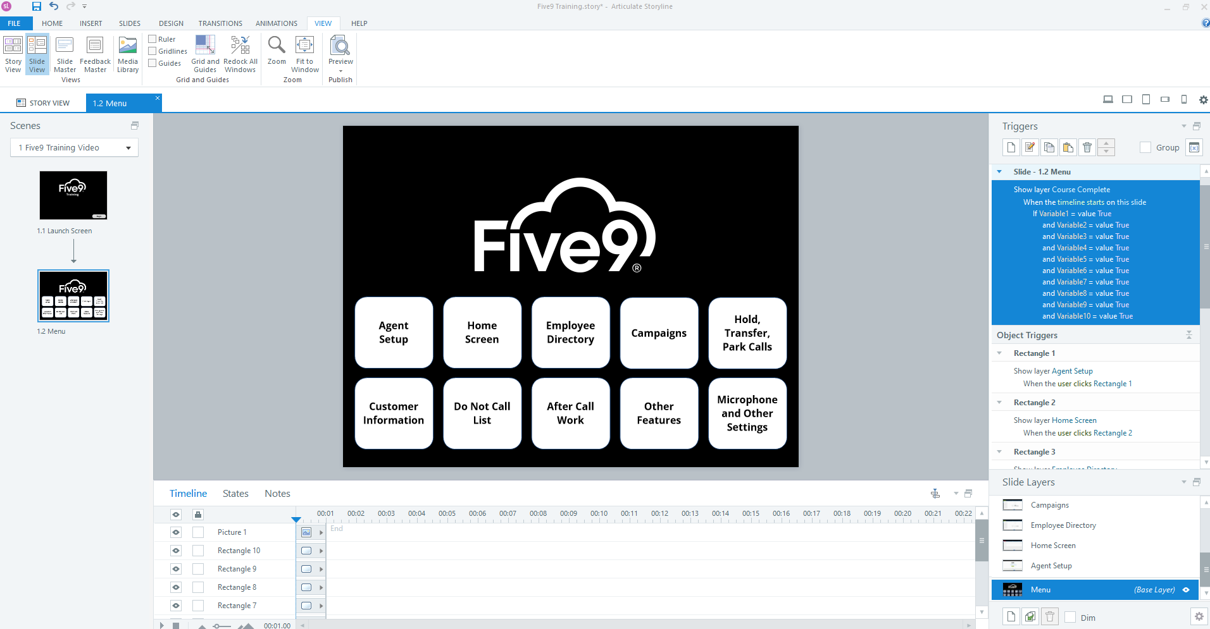The height and width of the screenshot is (629, 1210).
Task: Collapse the 'Slide - 1.2 Menu' trigger group
Action: (x=999, y=172)
